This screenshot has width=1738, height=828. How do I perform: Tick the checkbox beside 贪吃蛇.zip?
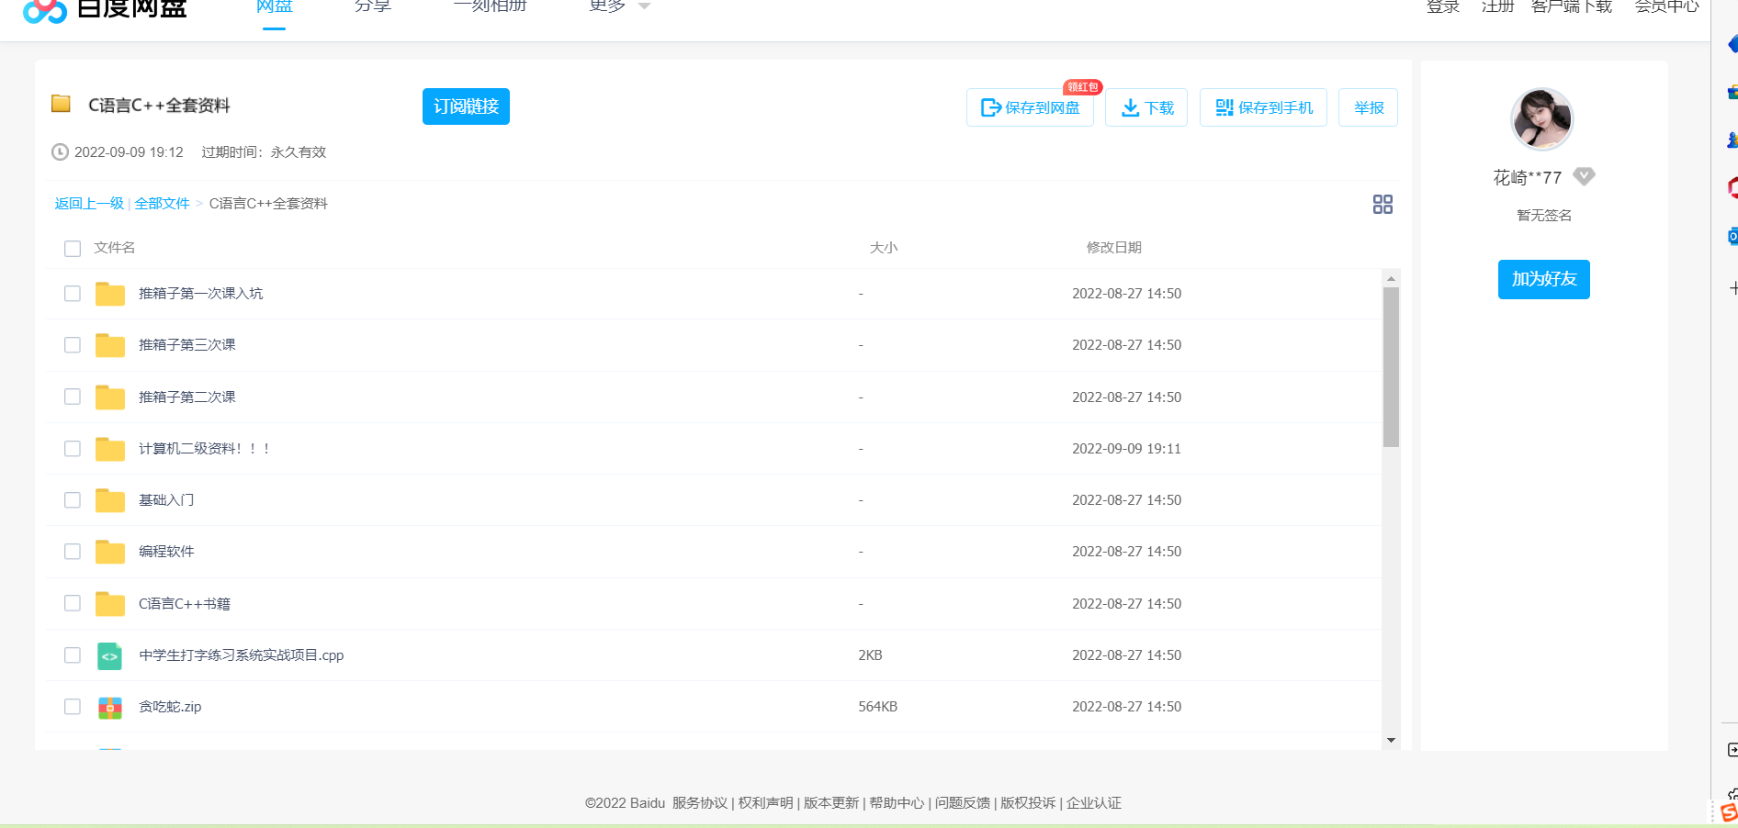click(73, 707)
